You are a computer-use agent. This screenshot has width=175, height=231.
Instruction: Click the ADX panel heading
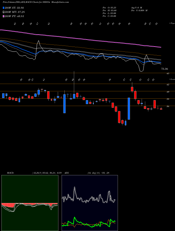(x=66, y=173)
